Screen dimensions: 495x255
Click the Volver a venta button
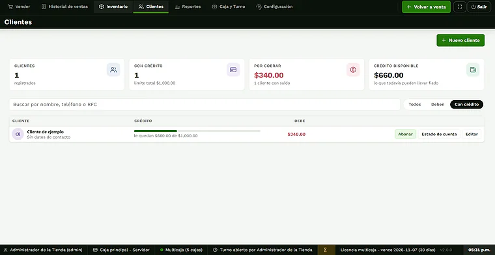426,7
